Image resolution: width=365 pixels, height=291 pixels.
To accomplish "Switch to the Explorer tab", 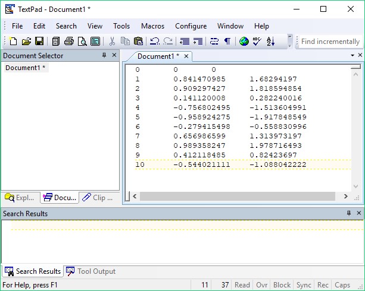I will point(20,198).
